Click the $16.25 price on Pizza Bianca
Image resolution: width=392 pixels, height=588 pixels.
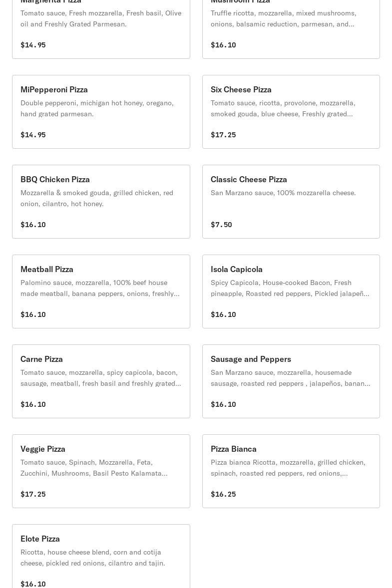[x=223, y=494]
